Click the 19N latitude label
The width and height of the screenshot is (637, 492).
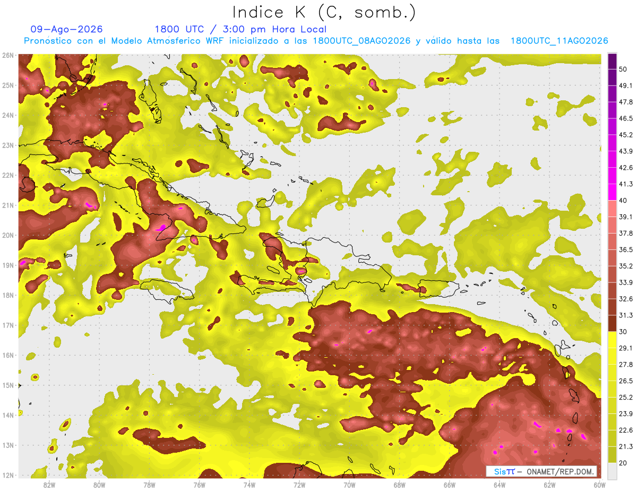8,265
